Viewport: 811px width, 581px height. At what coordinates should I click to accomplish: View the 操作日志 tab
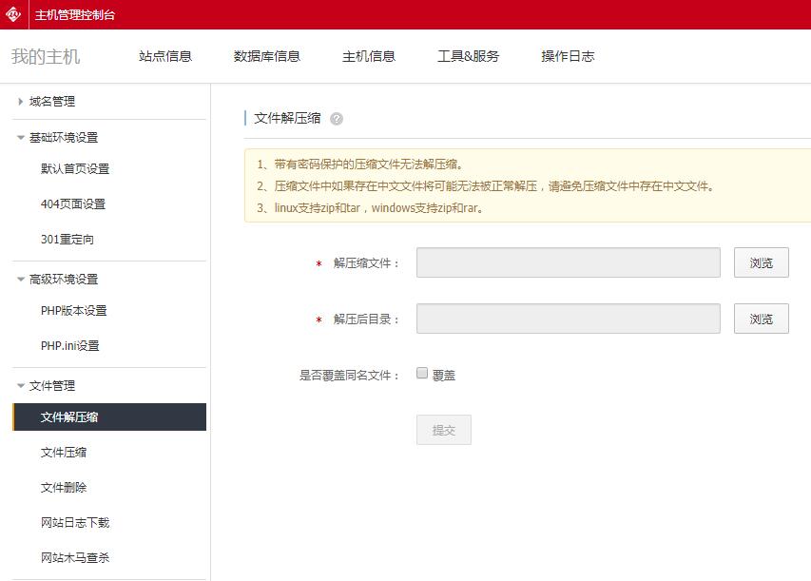tap(568, 56)
